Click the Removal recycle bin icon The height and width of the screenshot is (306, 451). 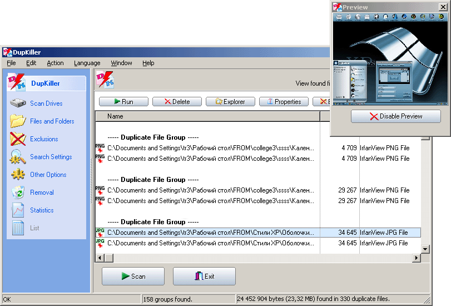point(18,193)
